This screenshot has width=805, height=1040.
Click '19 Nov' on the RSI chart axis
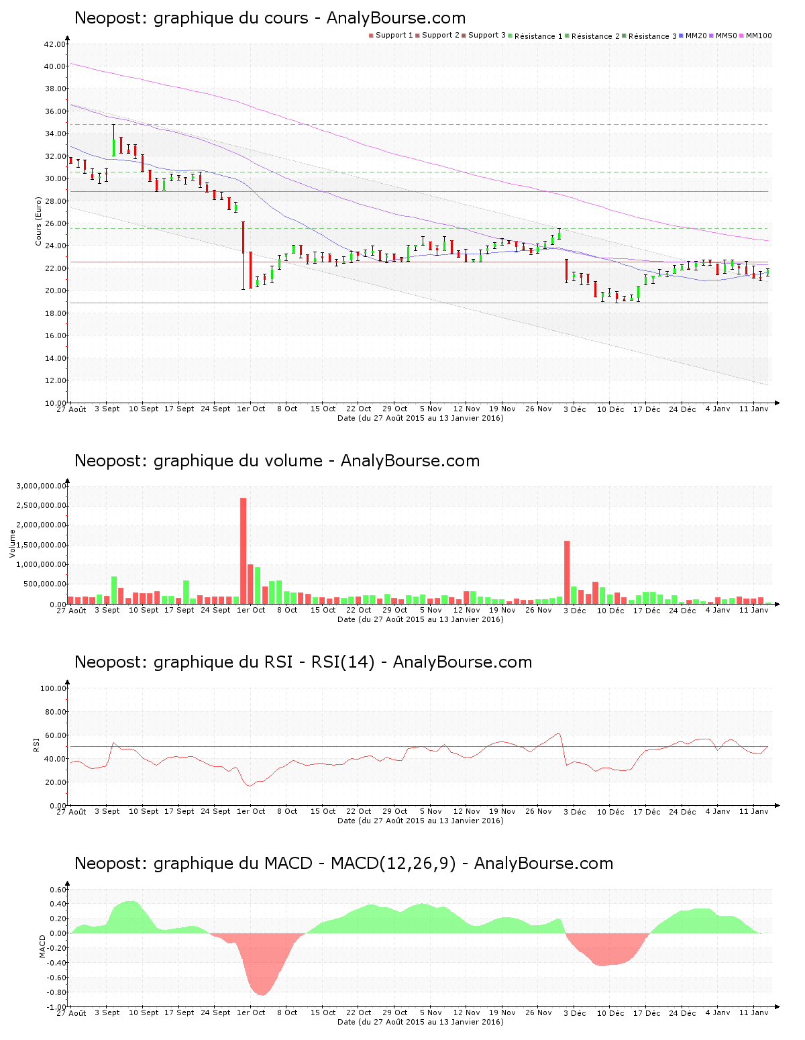click(x=502, y=811)
